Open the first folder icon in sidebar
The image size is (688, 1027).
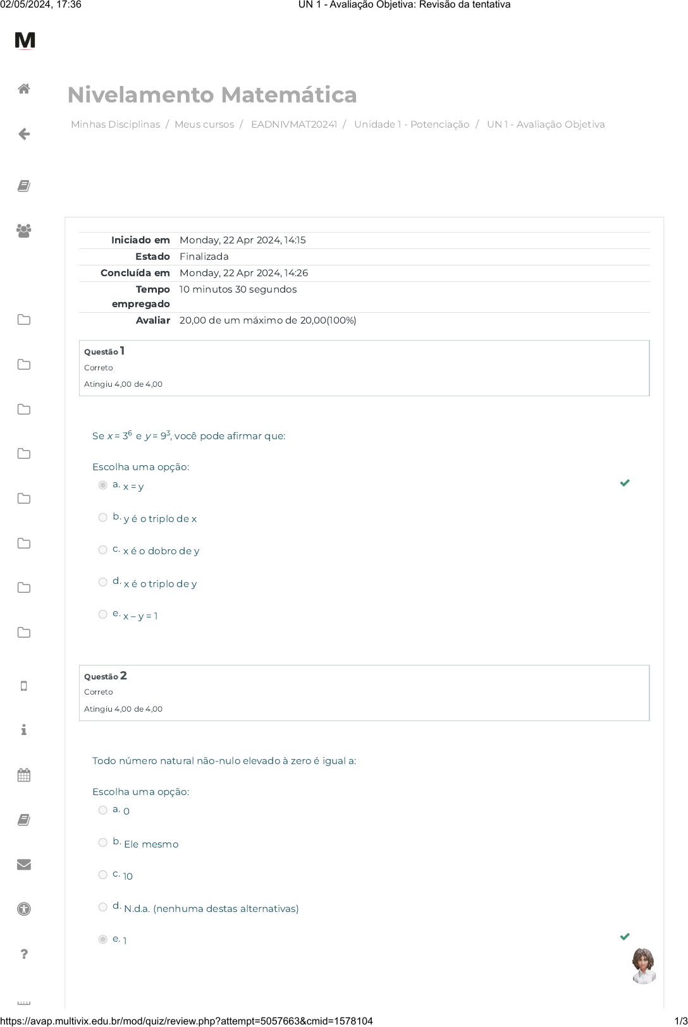pos(24,320)
